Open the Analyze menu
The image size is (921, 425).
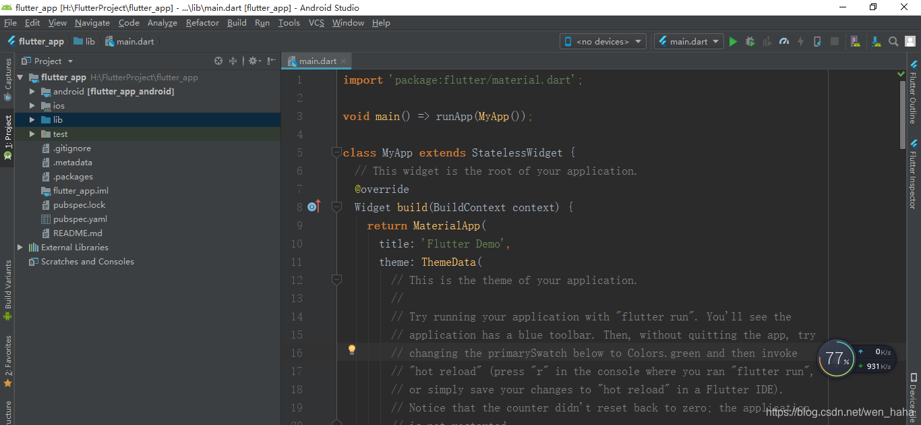162,23
